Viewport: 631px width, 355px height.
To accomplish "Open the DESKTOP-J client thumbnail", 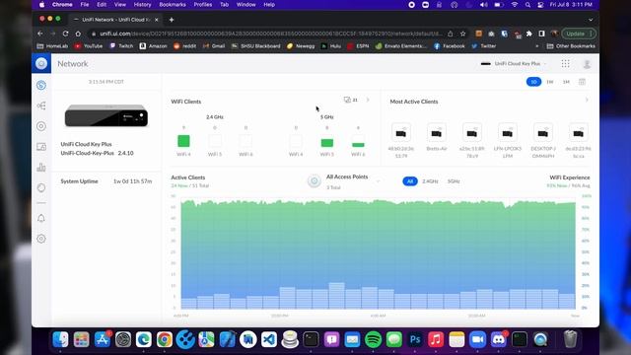I will [543, 133].
